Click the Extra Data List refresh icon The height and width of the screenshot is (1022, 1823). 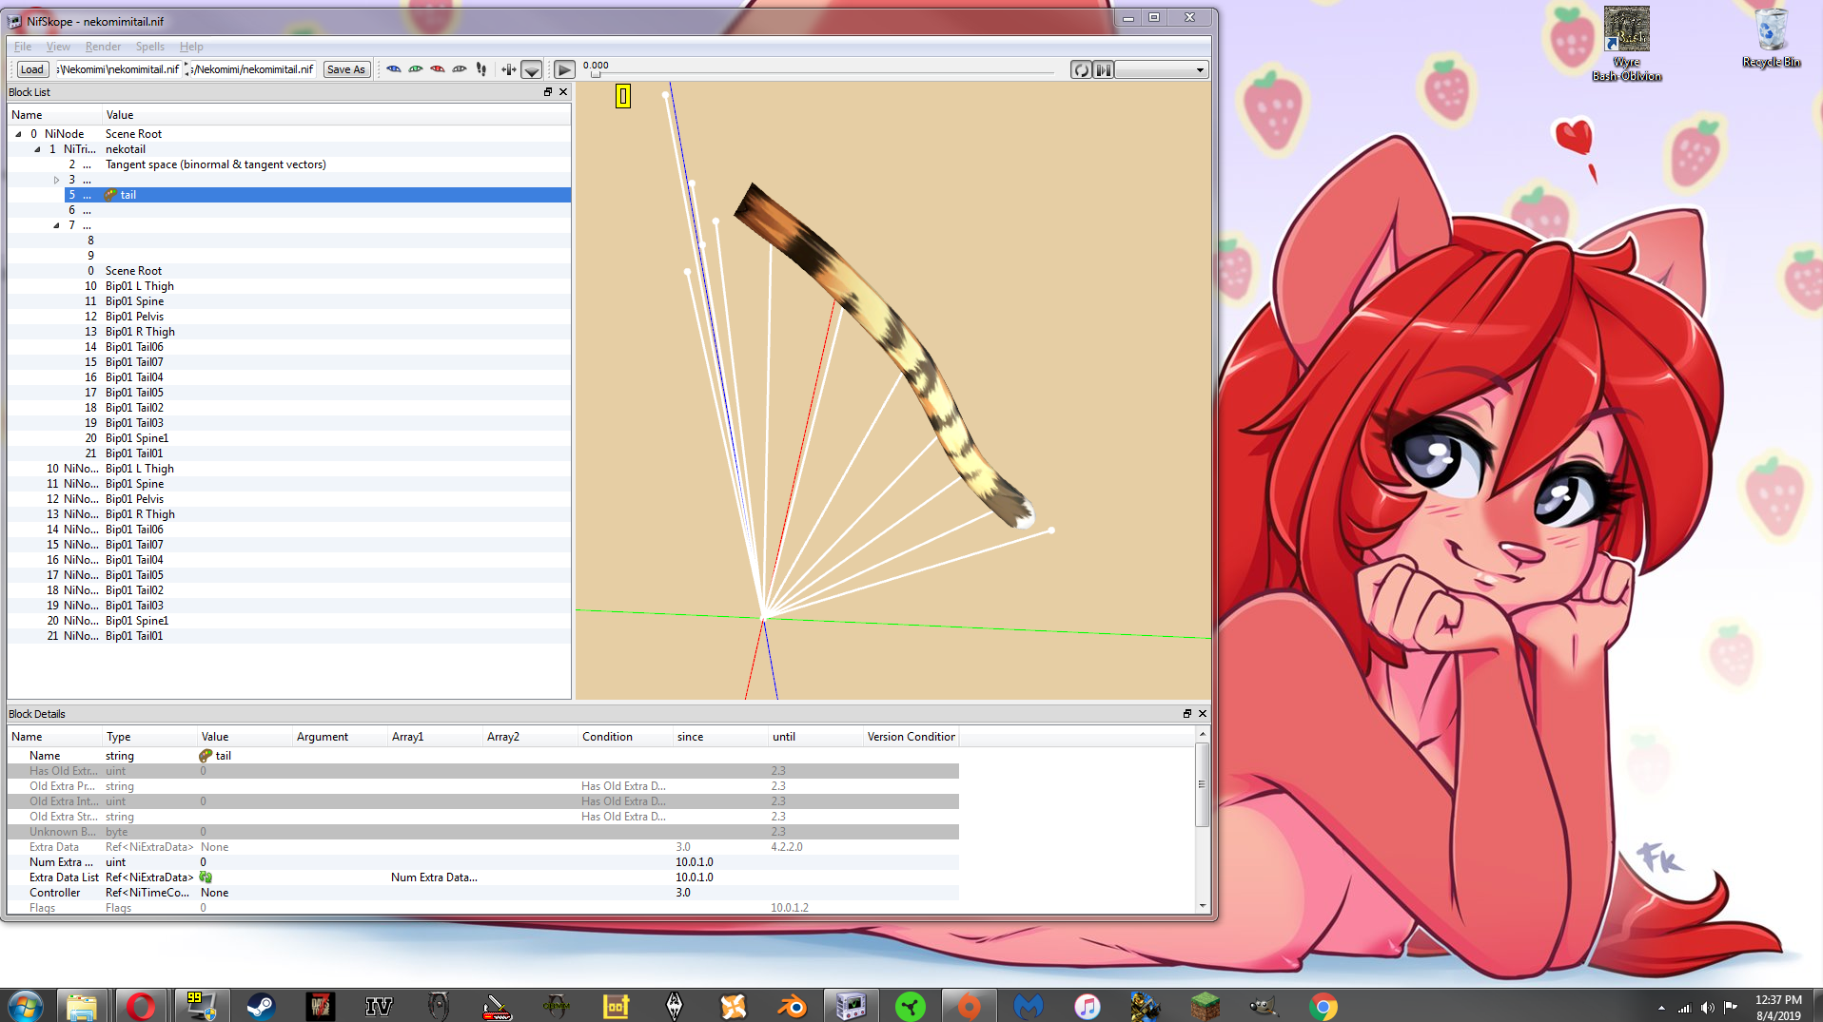click(206, 877)
